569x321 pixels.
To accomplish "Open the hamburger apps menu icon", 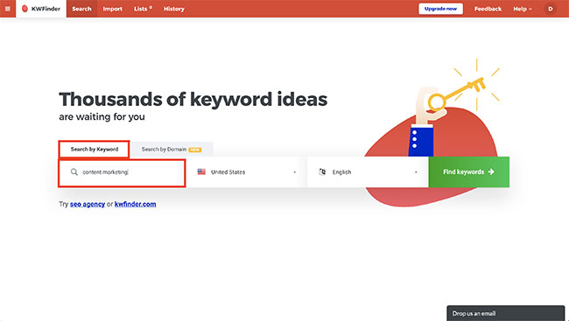I will [8, 9].
